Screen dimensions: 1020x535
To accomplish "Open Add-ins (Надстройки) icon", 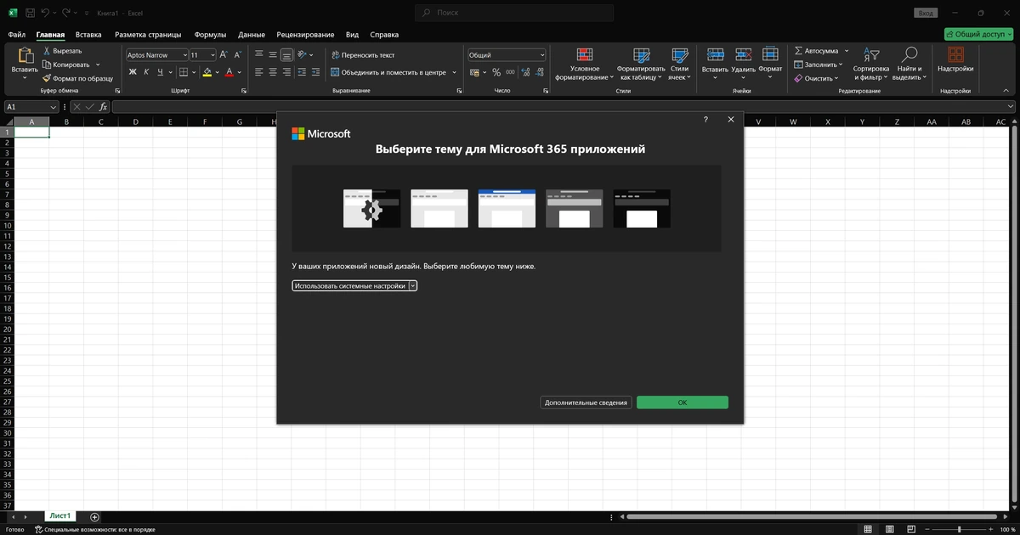I will tap(955, 55).
